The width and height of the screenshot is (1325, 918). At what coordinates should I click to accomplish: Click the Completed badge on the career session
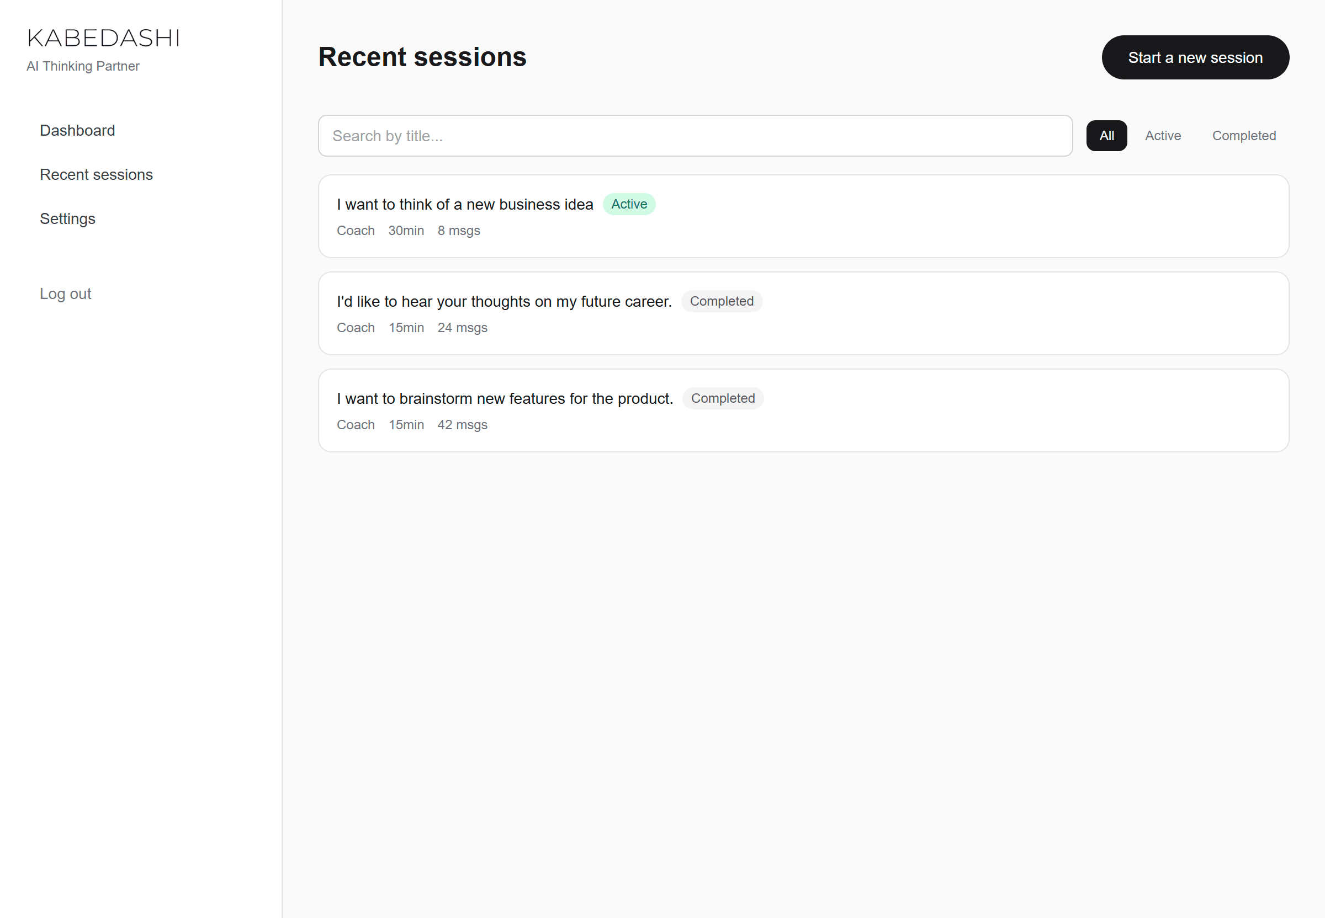tap(722, 301)
